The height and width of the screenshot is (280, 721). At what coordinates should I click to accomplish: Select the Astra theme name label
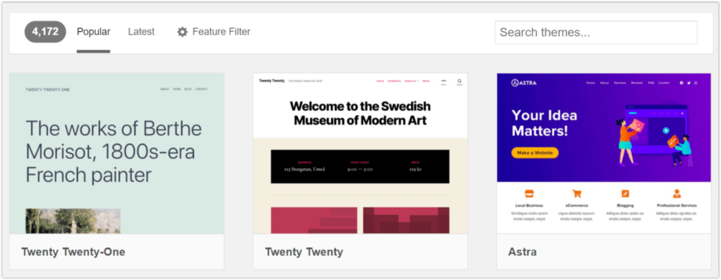point(523,252)
